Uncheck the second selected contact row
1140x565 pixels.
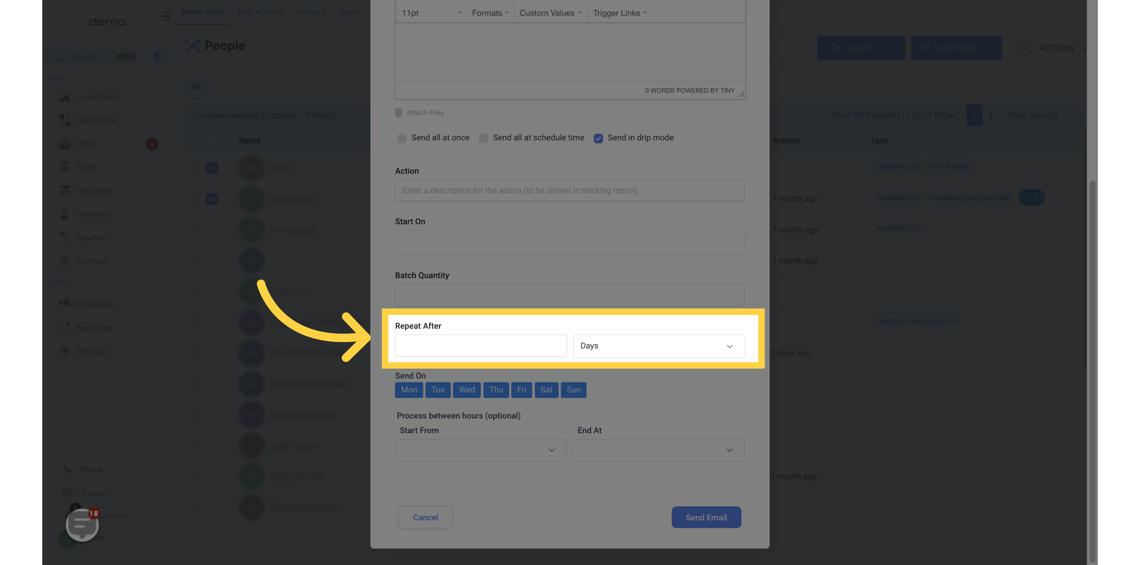pos(211,199)
